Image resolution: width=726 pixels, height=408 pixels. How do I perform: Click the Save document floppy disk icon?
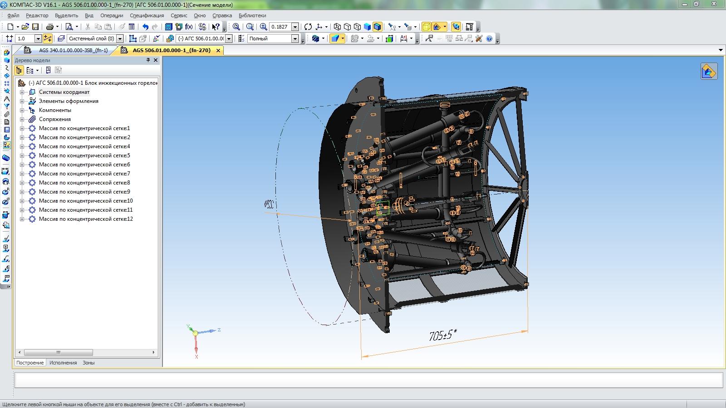(x=35, y=27)
